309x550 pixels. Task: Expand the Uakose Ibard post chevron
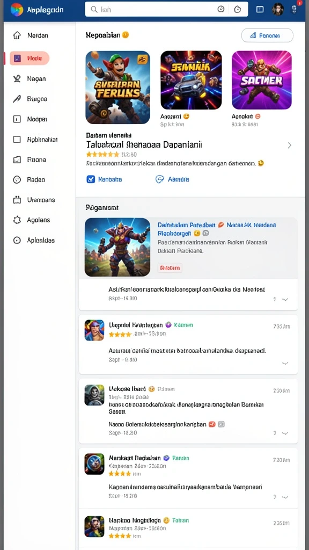285,433
